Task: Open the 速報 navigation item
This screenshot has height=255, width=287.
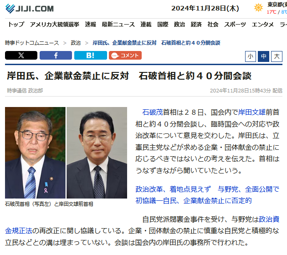Action: [x=90, y=24]
